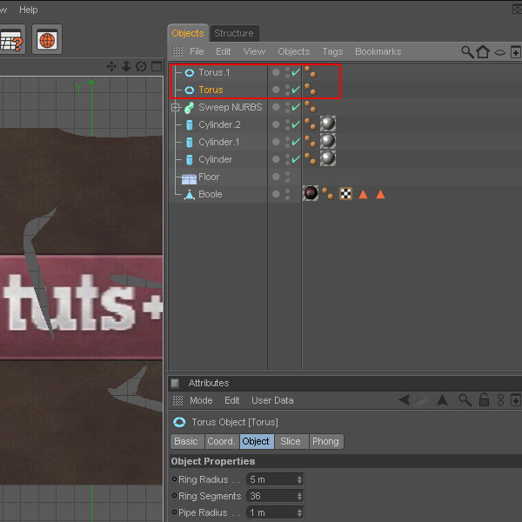Click the Ring Radius stepper arrows
This screenshot has height=522, width=522.
pos(299,479)
